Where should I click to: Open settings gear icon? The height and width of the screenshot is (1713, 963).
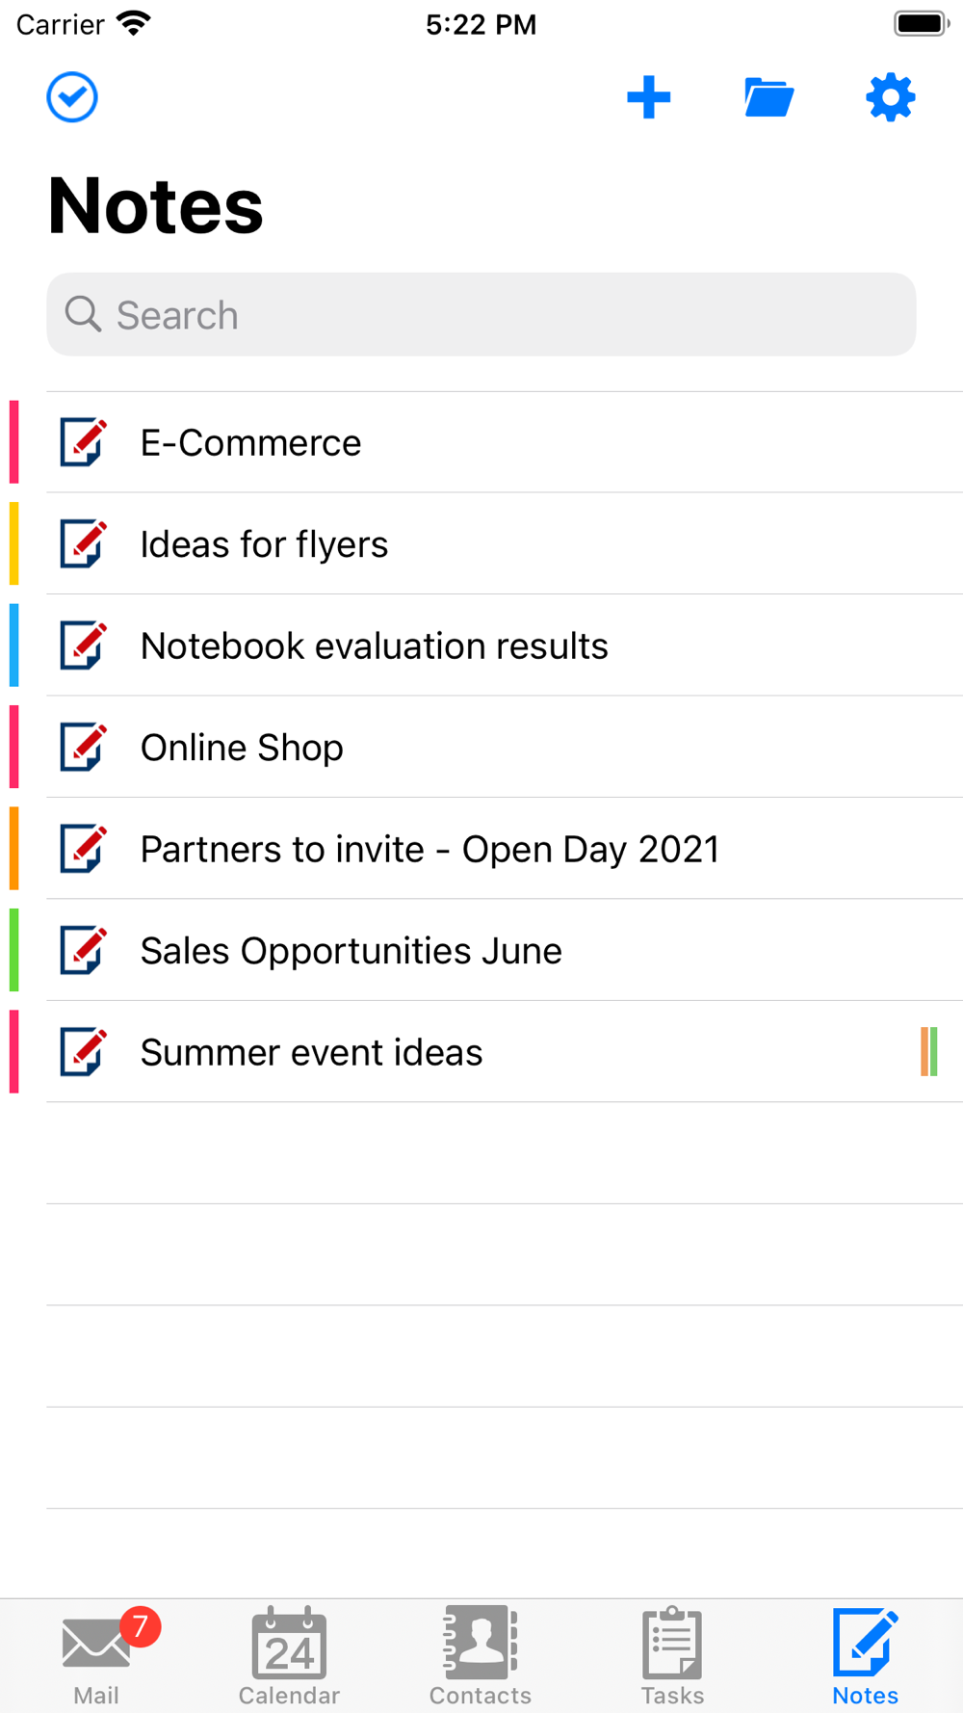[x=890, y=97]
